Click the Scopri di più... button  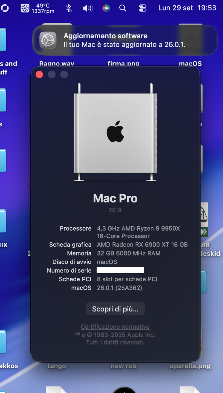[x=115, y=309]
